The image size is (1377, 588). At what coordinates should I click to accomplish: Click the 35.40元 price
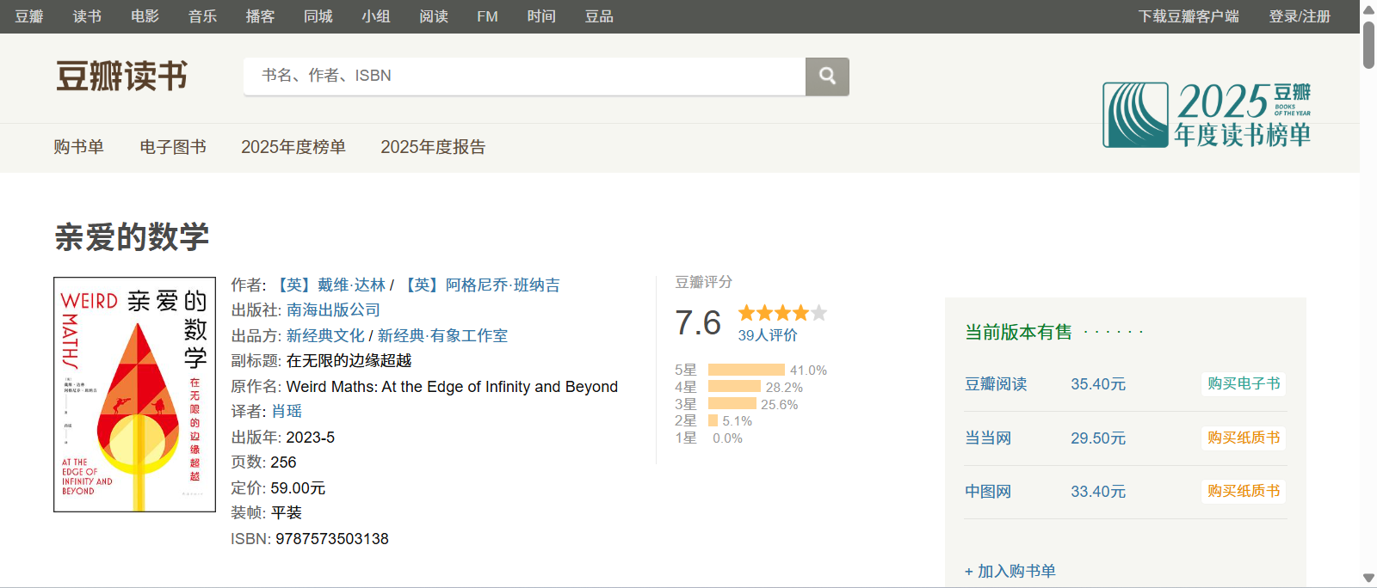(x=1098, y=384)
